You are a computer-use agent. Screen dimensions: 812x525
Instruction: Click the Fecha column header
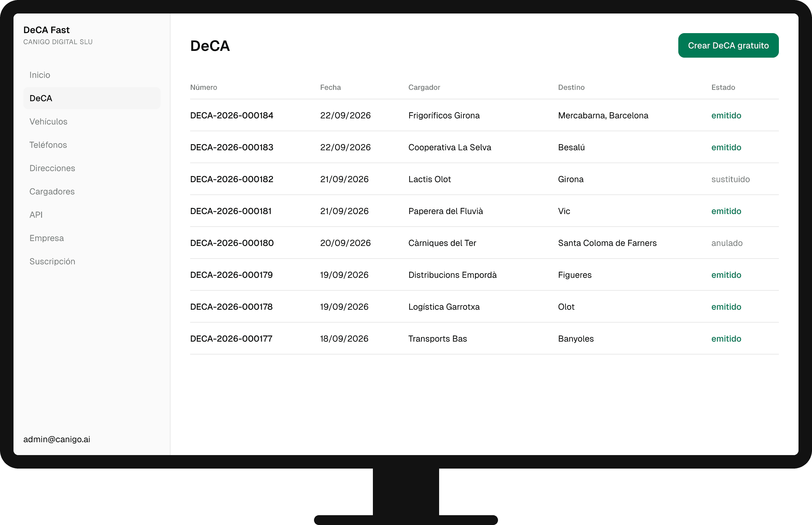[330, 87]
